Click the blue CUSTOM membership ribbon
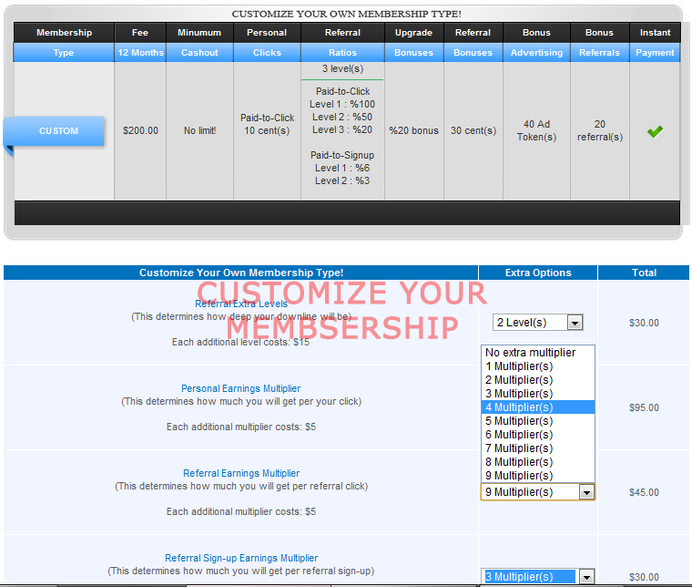692x587 pixels. tap(58, 131)
